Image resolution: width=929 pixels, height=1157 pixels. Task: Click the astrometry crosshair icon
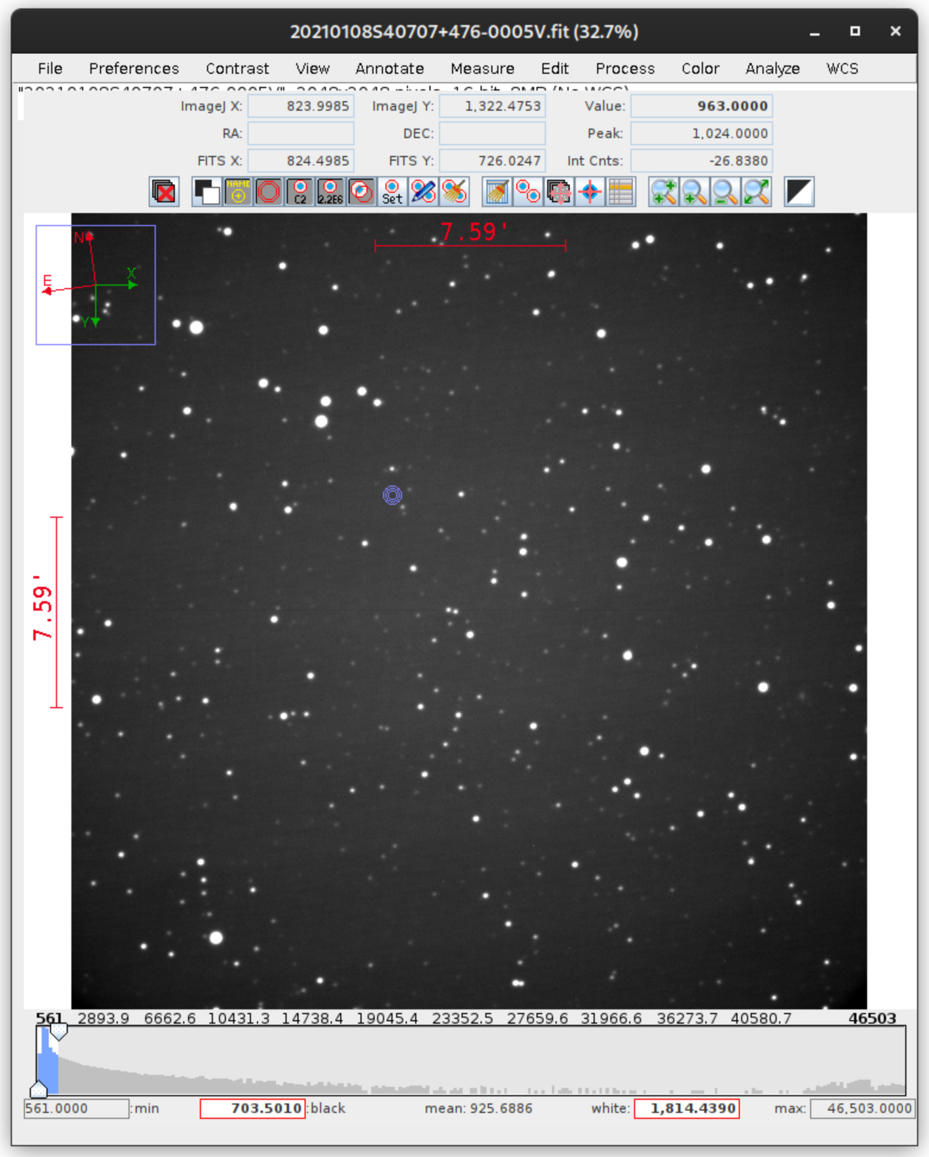(590, 192)
